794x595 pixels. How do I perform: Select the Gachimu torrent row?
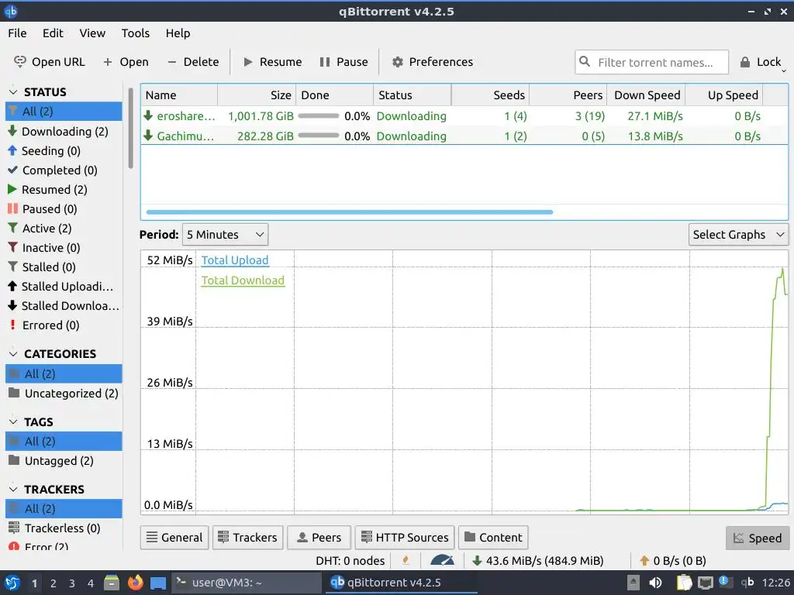point(464,136)
